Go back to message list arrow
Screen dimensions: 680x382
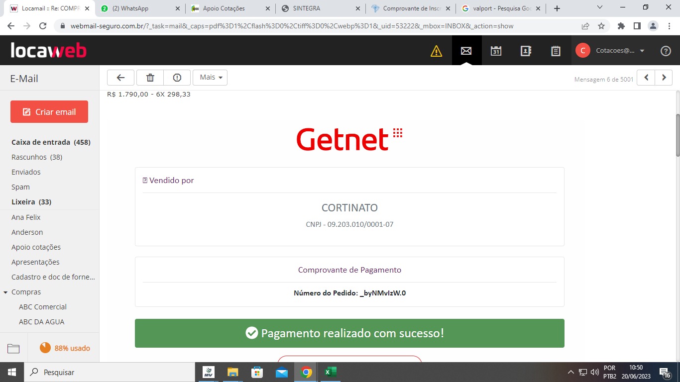coord(120,78)
